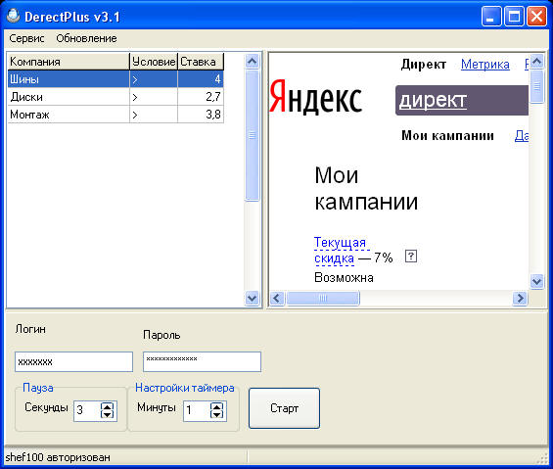Close the DerectPlus window
The width and height of the screenshot is (553, 469).
(x=536, y=17)
